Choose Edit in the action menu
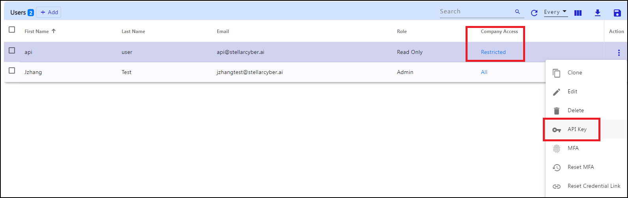Screen dimensions: 628x198 click(x=572, y=91)
